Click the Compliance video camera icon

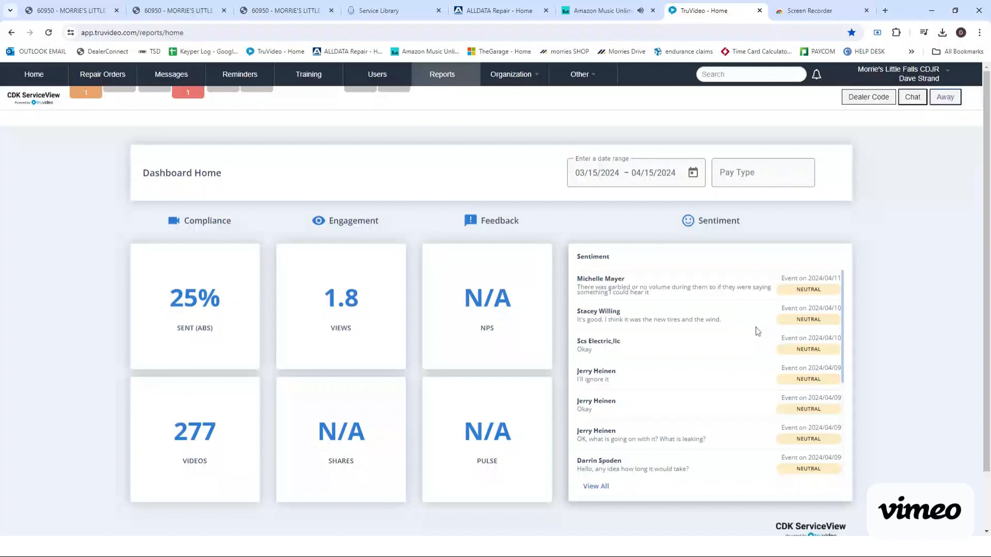174,220
